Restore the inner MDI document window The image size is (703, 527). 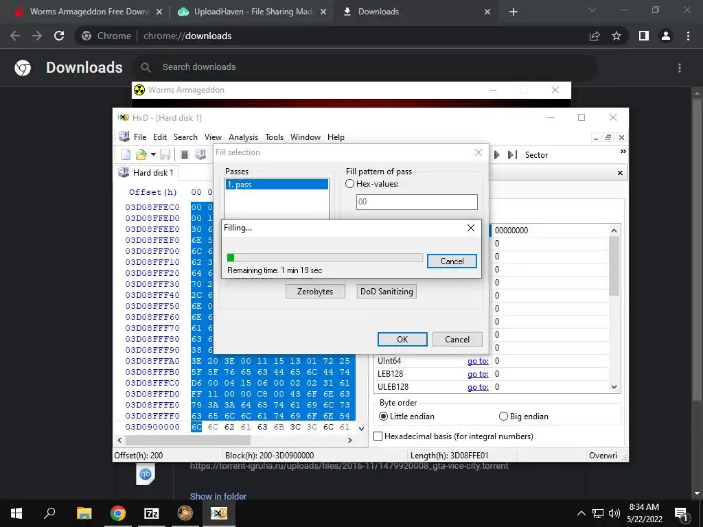click(608, 137)
